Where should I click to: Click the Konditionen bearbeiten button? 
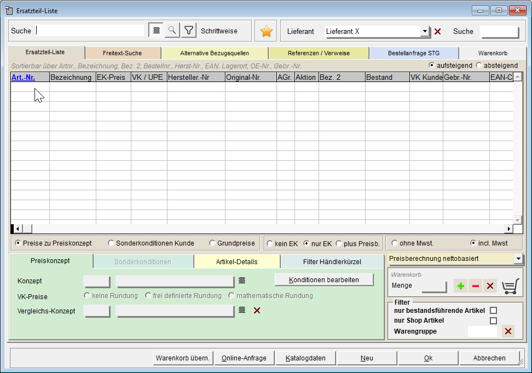point(323,280)
